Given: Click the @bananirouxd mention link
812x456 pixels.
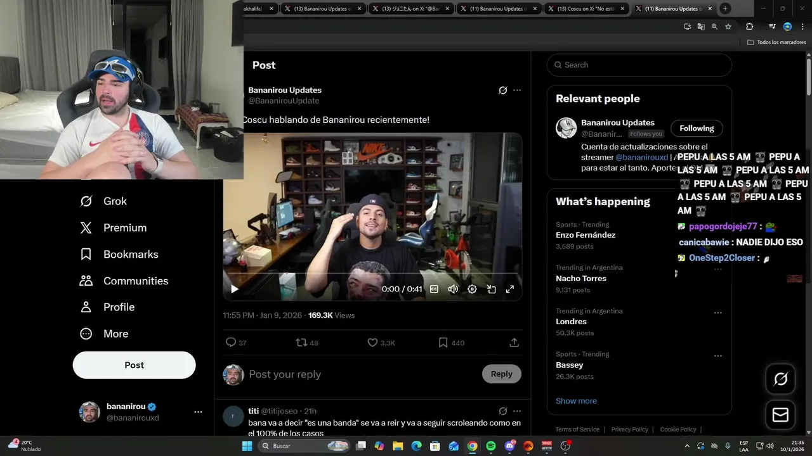Looking at the screenshot, I should (x=641, y=157).
